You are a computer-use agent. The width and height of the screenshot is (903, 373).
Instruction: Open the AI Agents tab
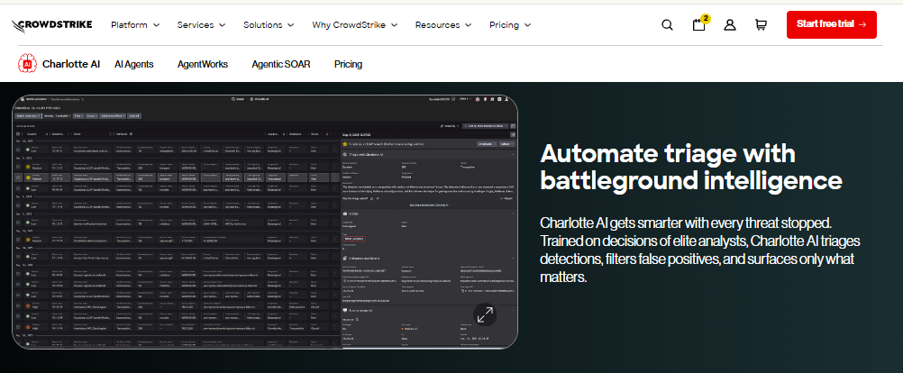134,65
